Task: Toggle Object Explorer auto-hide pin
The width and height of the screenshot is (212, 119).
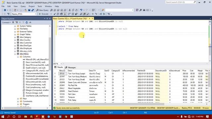Action: point(47,19)
